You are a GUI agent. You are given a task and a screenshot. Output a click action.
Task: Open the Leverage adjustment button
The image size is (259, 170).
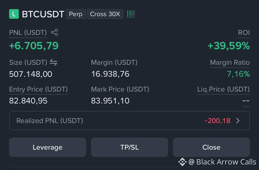(47, 147)
